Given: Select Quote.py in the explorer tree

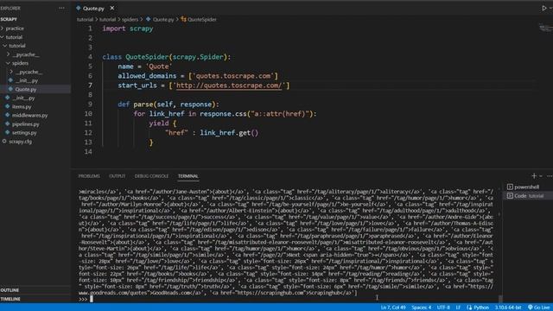Looking at the screenshot, I should pos(25,89).
